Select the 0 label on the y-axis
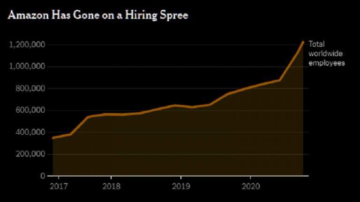 (x=43, y=176)
